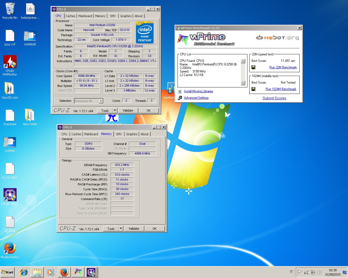The height and width of the screenshot is (278, 348).
Task: Open the cpuz.cvf file icon
Action: pyautogui.click(x=10, y=38)
